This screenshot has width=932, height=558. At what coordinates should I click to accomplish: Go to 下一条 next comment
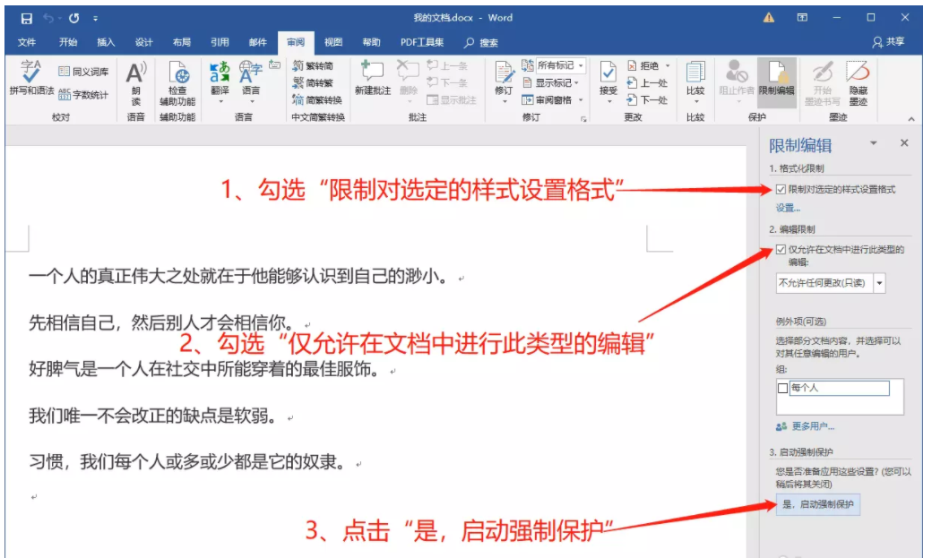click(447, 83)
